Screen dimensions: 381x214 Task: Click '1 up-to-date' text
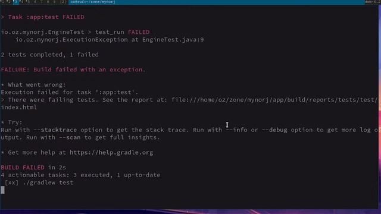[x=139, y=175]
